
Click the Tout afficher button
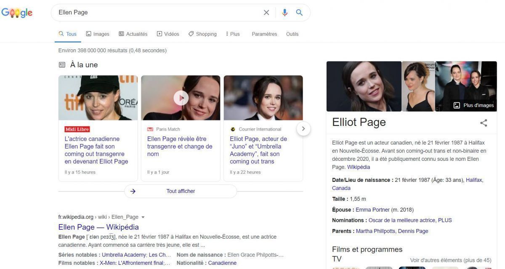click(x=181, y=191)
